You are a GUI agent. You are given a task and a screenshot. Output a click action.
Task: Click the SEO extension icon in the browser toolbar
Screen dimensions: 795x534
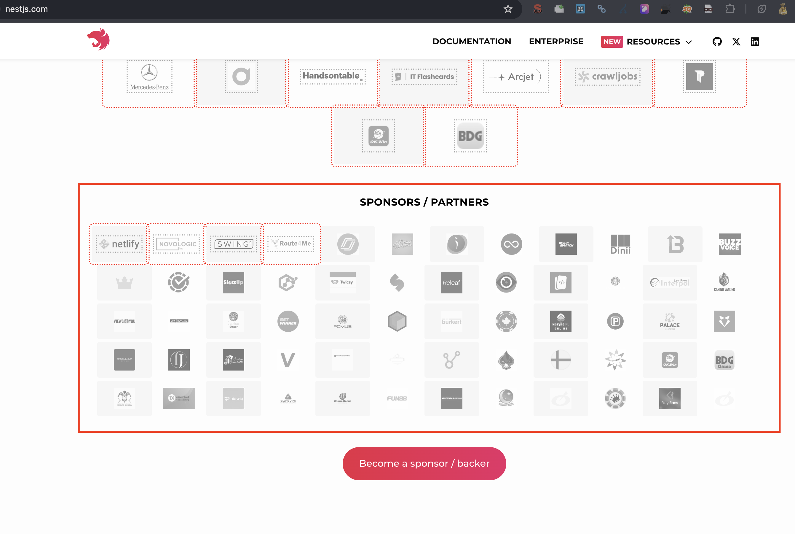(537, 9)
